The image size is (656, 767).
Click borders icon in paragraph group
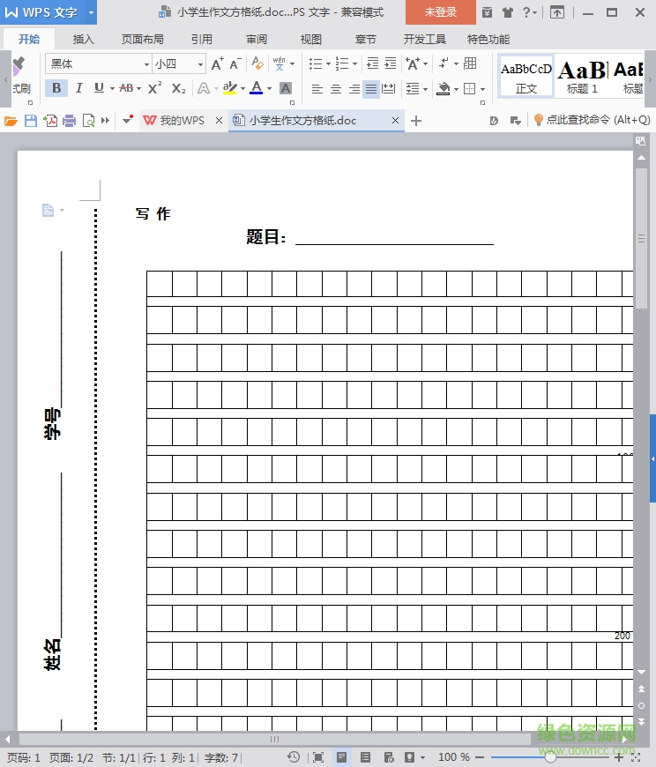(x=470, y=88)
